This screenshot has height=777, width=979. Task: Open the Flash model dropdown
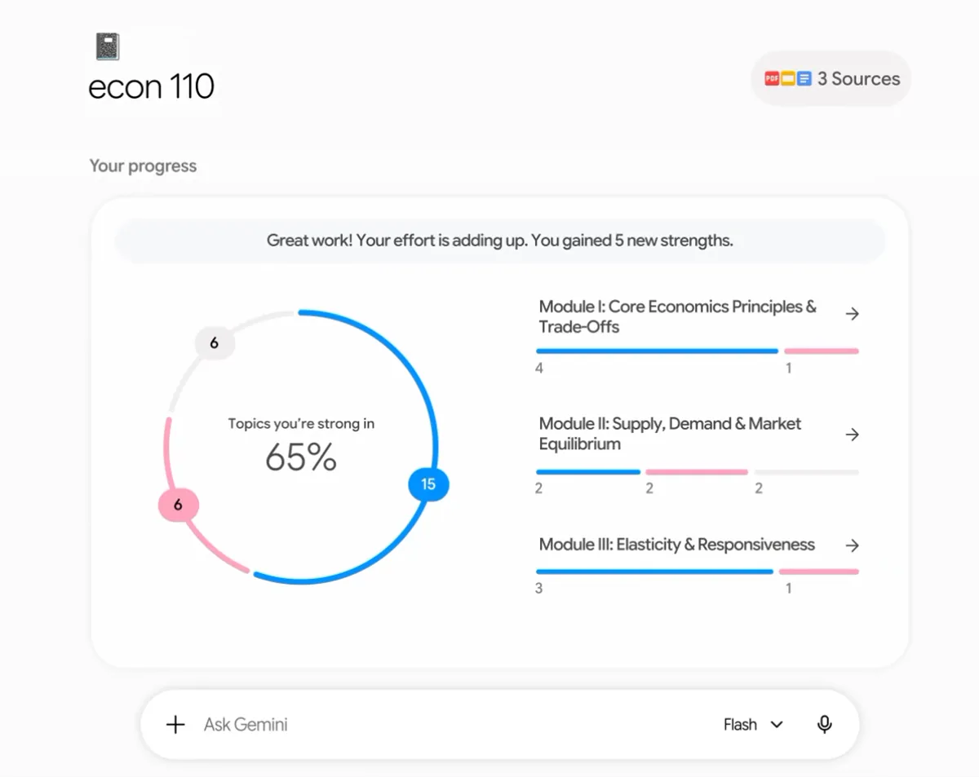(x=753, y=724)
